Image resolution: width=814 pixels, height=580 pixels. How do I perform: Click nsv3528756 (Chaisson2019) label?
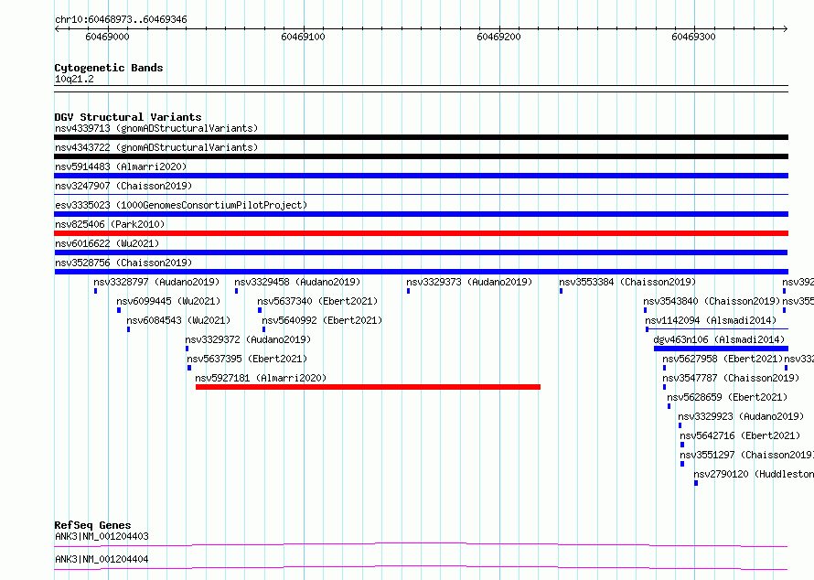123,263
